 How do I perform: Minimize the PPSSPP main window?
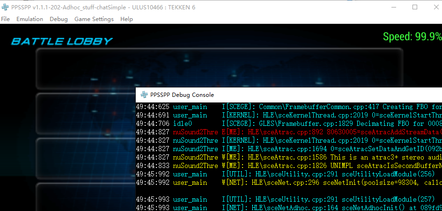pyautogui.click(x=392, y=7)
